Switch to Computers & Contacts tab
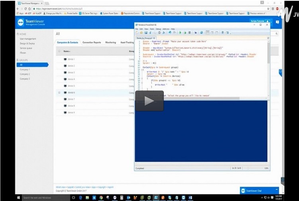This screenshot has width=299, height=201. 67,42
